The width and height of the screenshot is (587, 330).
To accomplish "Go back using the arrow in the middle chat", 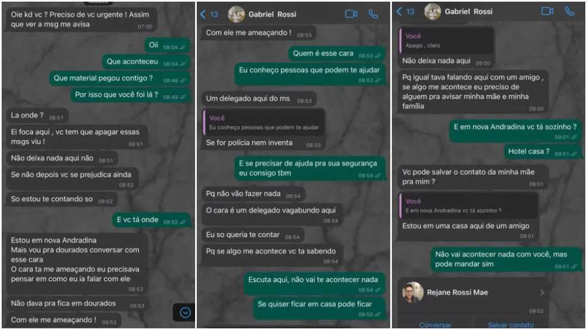I will point(203,14).
